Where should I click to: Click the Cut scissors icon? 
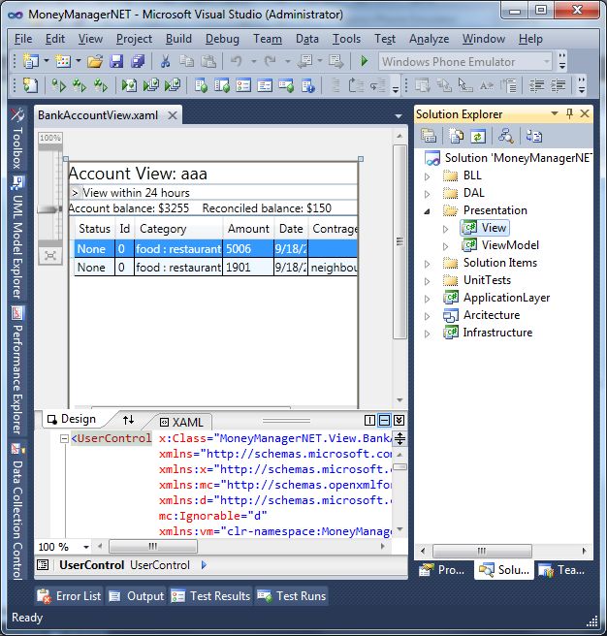coord(165,62)
